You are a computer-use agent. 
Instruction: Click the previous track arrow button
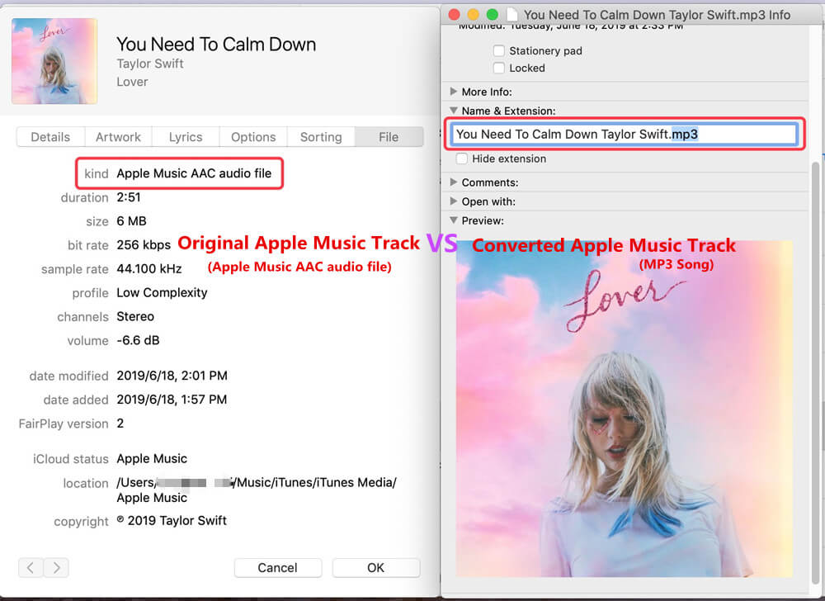(x=31, y=567)
